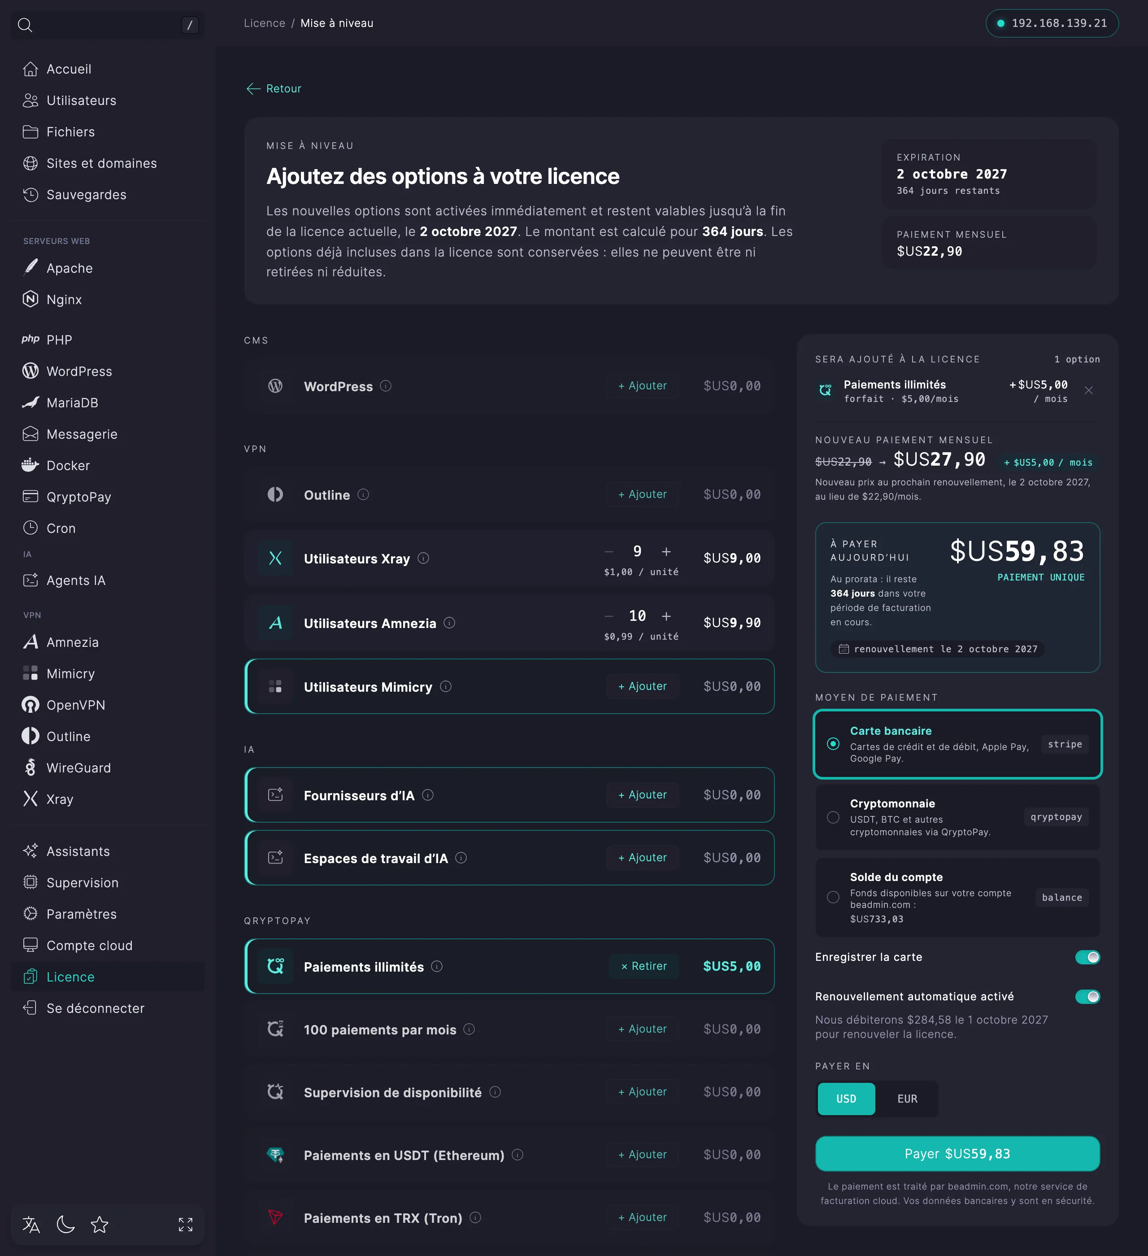
Task: Click Ajouter for Paiements en USDT (Ethereum)
Action: click(x=642, y=1155)
